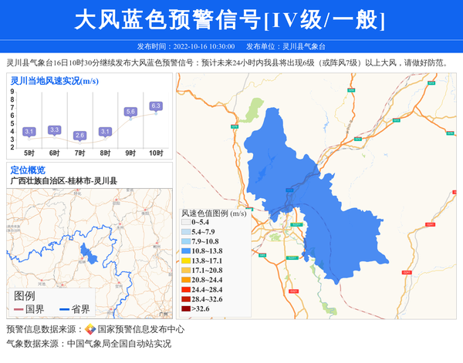
Task: Click the 灵川当地风速实况 chart heading
Action: [54, 80]
